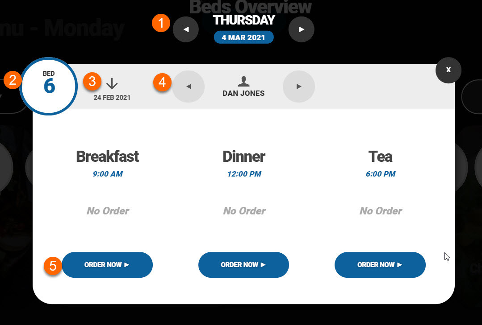
Task: Click the Dinner meal heading
Action: (244, 156)
